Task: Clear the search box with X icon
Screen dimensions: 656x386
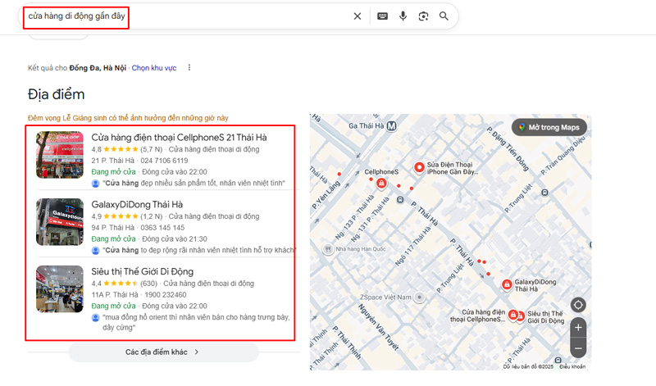Action: [x=357, y=16]
